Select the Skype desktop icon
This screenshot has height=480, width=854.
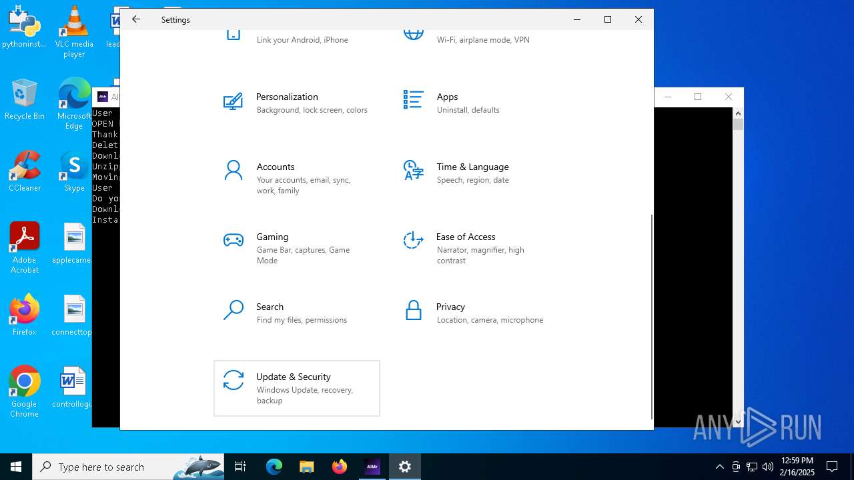[74, 171]
